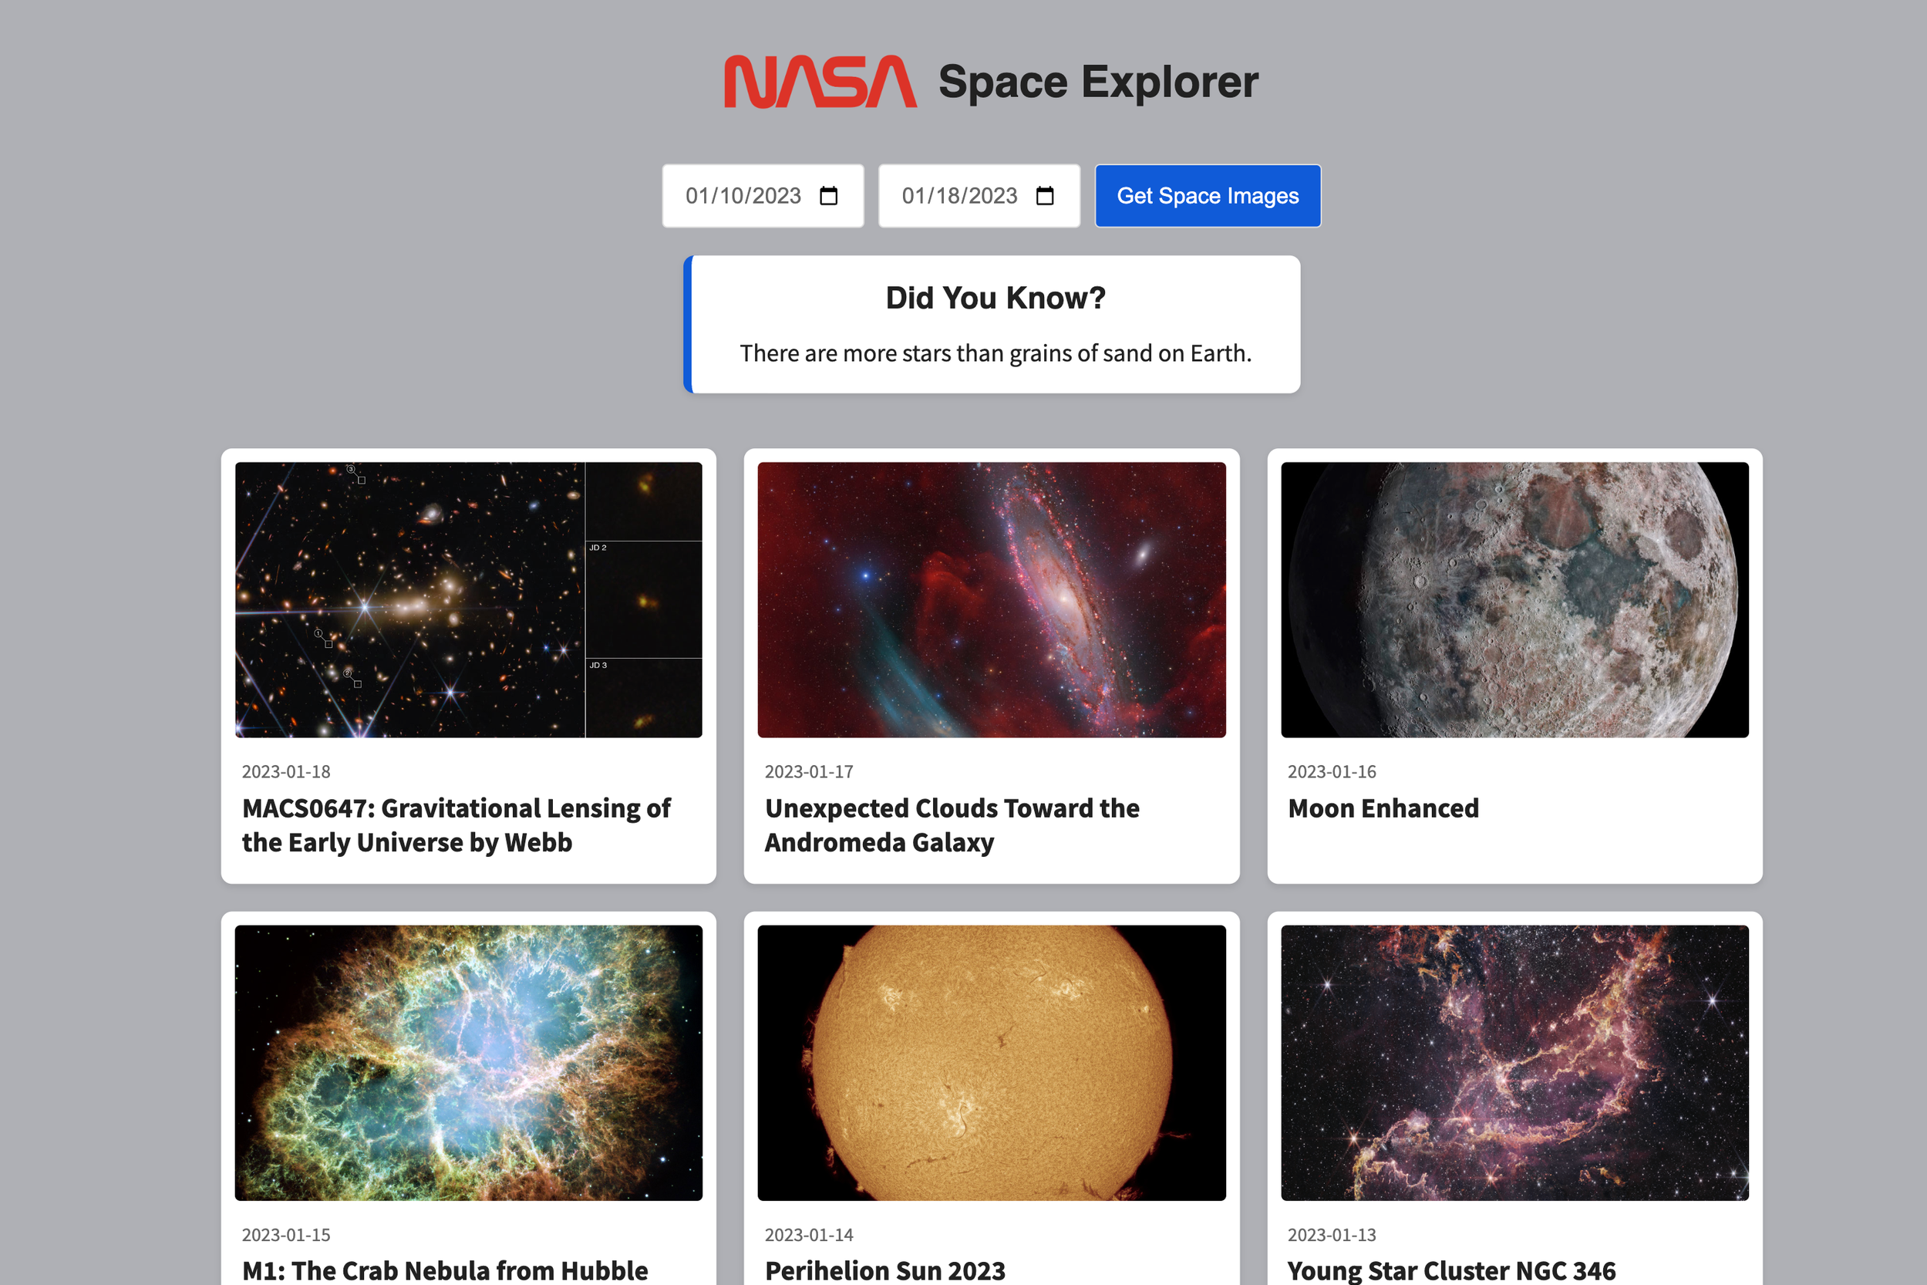Click the title "Unexpected Clouds Toward the Andromeda Galaxy"
This screenshot has height=1285, width=1927.
click(x=952, y=825)
